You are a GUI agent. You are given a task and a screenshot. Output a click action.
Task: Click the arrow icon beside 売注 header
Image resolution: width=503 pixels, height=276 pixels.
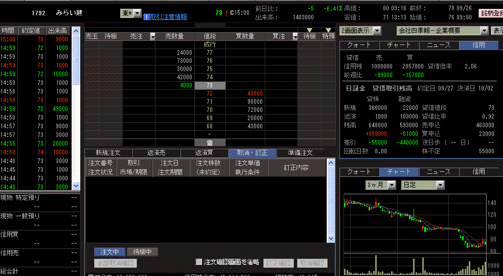point(152,37)
